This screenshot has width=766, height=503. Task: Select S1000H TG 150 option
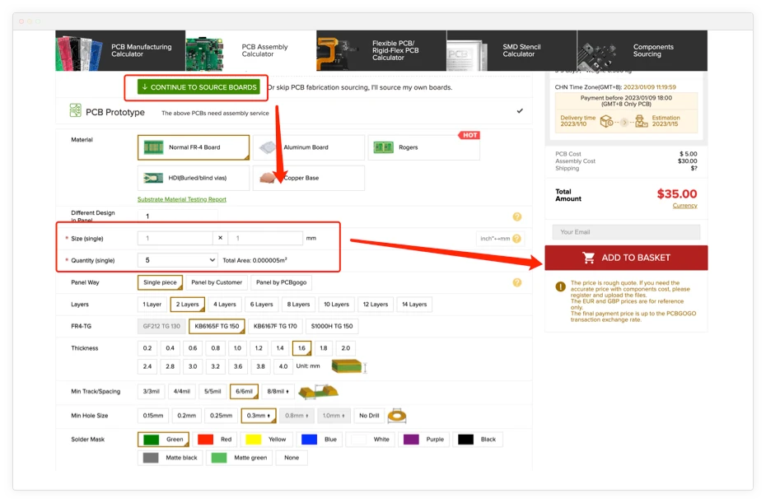pyautogui.click(x=332, y=326)
